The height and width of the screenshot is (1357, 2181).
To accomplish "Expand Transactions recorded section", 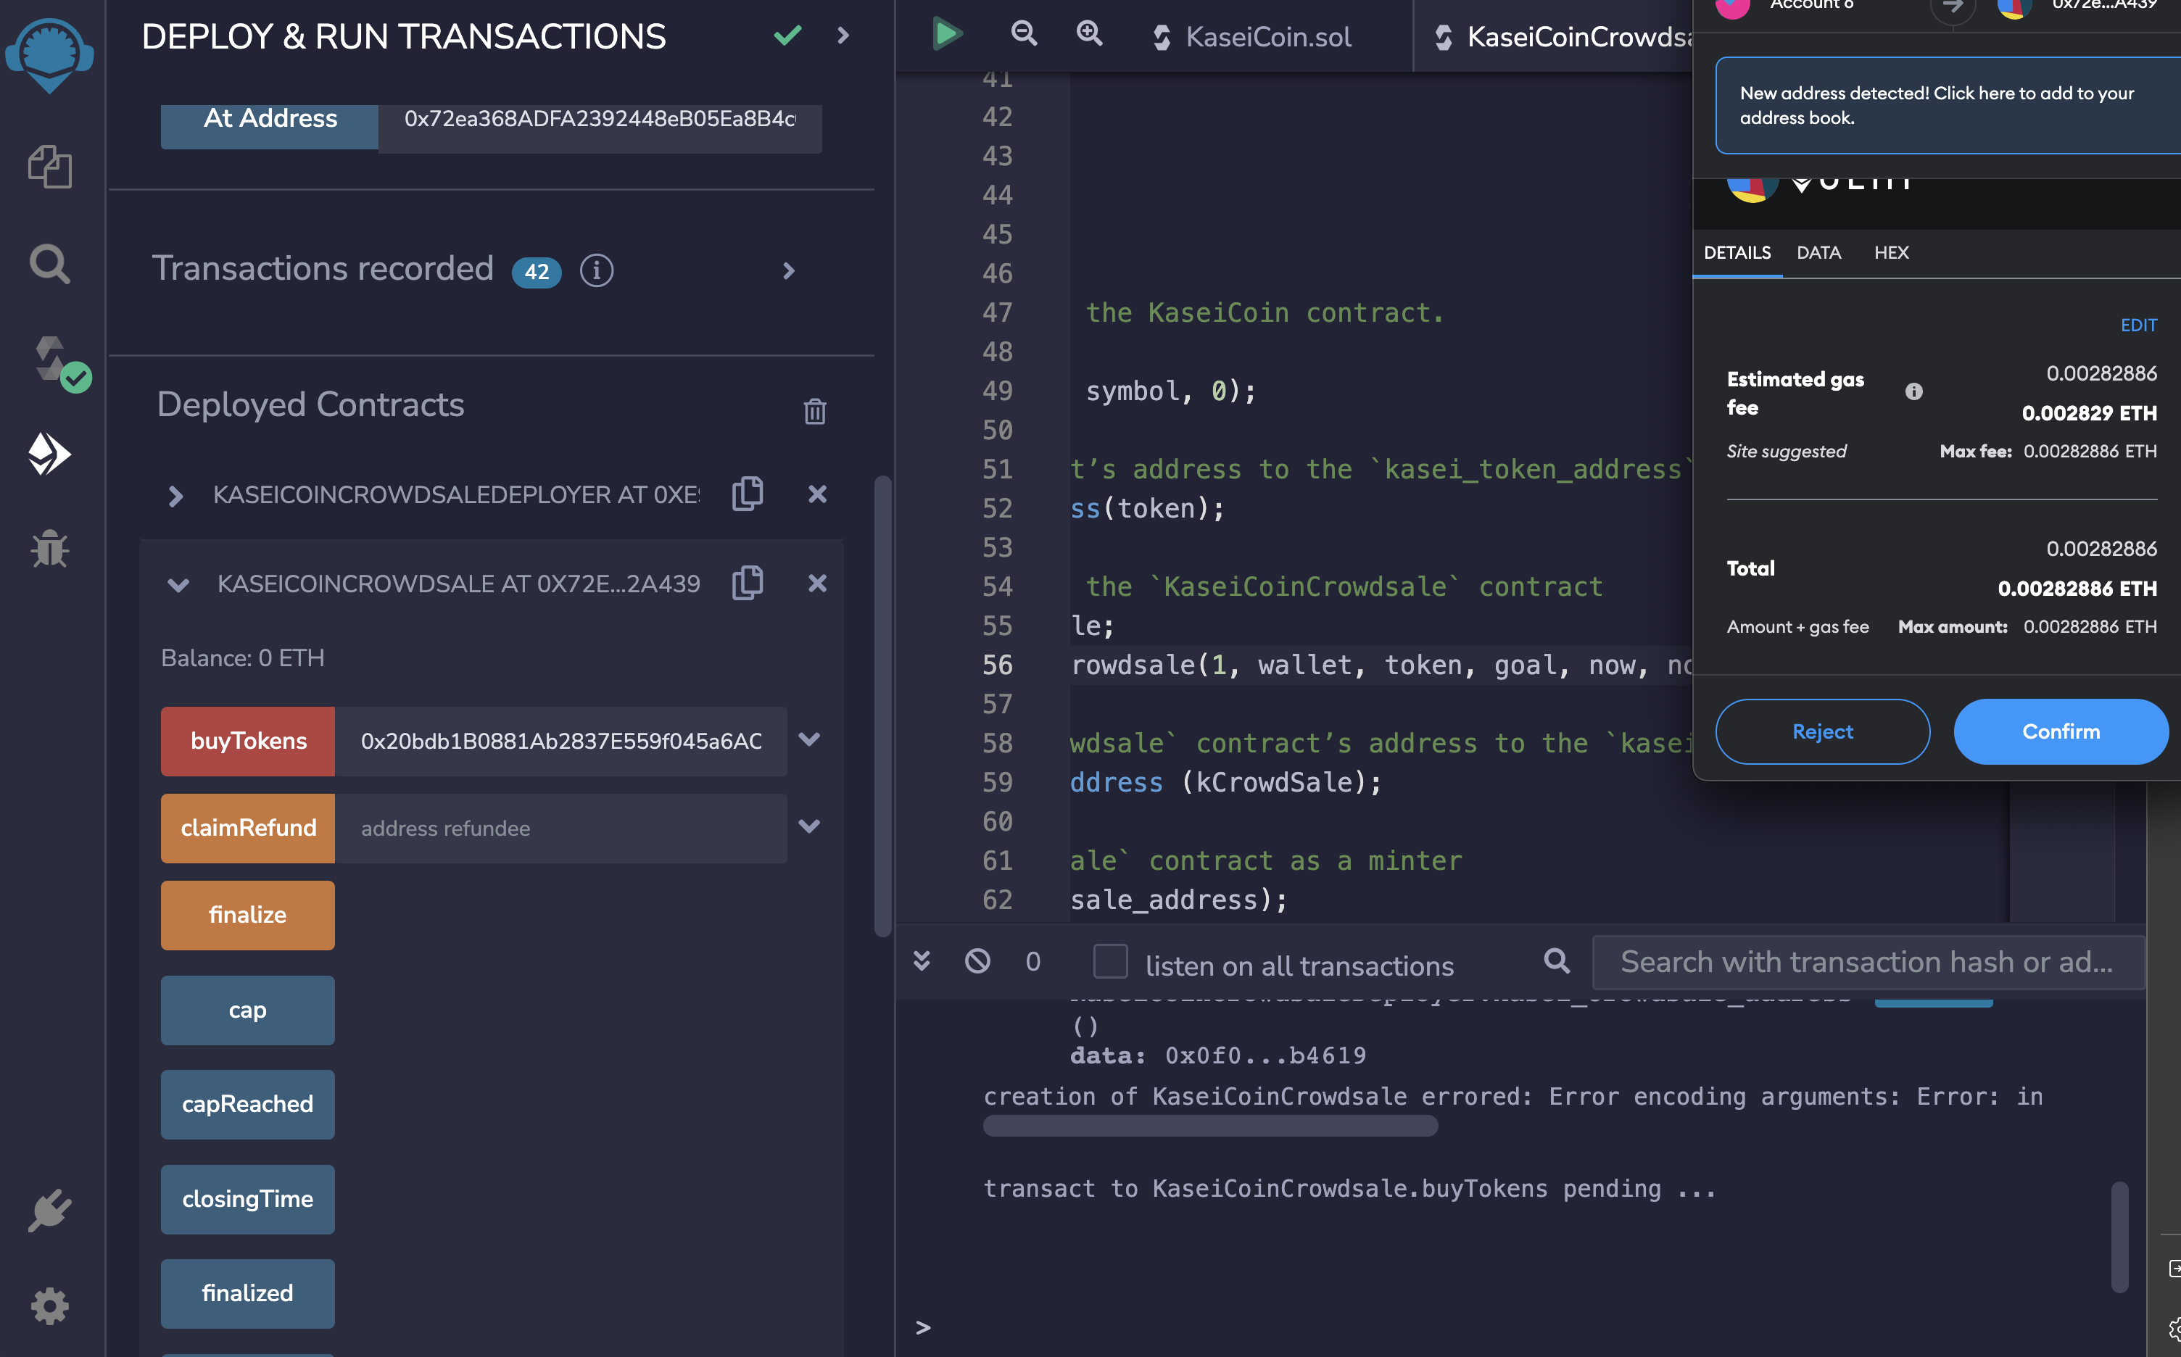I will pos(788,270).
